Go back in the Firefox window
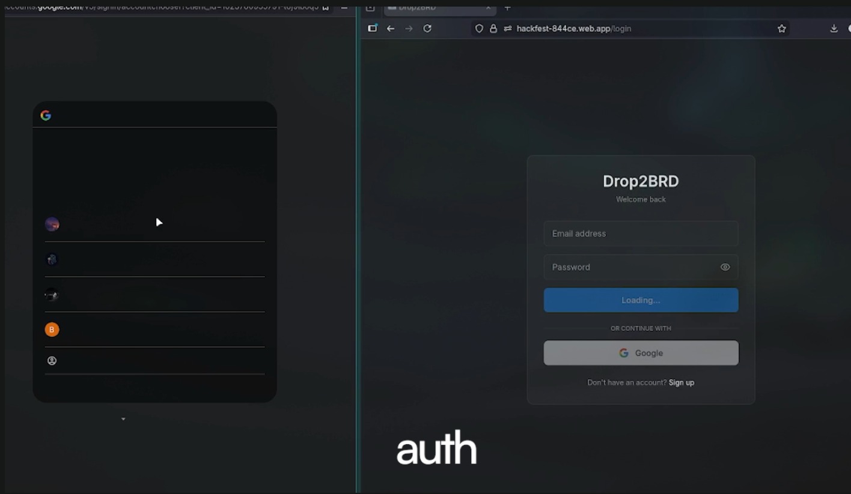Image resolution: width=851 pixels, height=494 pixels. tap(391, 28)
